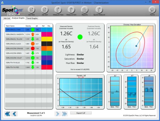Go to the previous measurement

pos(14,114)
